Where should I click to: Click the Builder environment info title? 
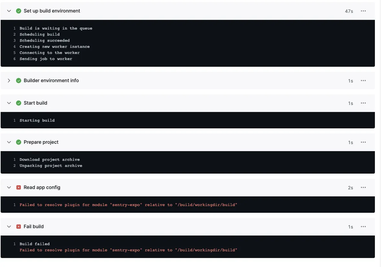pos(51,81)
